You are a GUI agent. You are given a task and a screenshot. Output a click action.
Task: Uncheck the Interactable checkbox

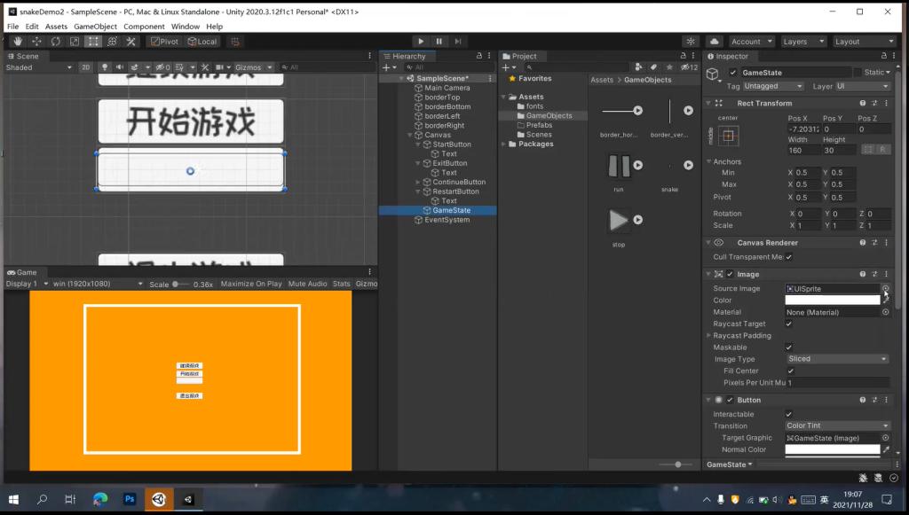(788, 414)
